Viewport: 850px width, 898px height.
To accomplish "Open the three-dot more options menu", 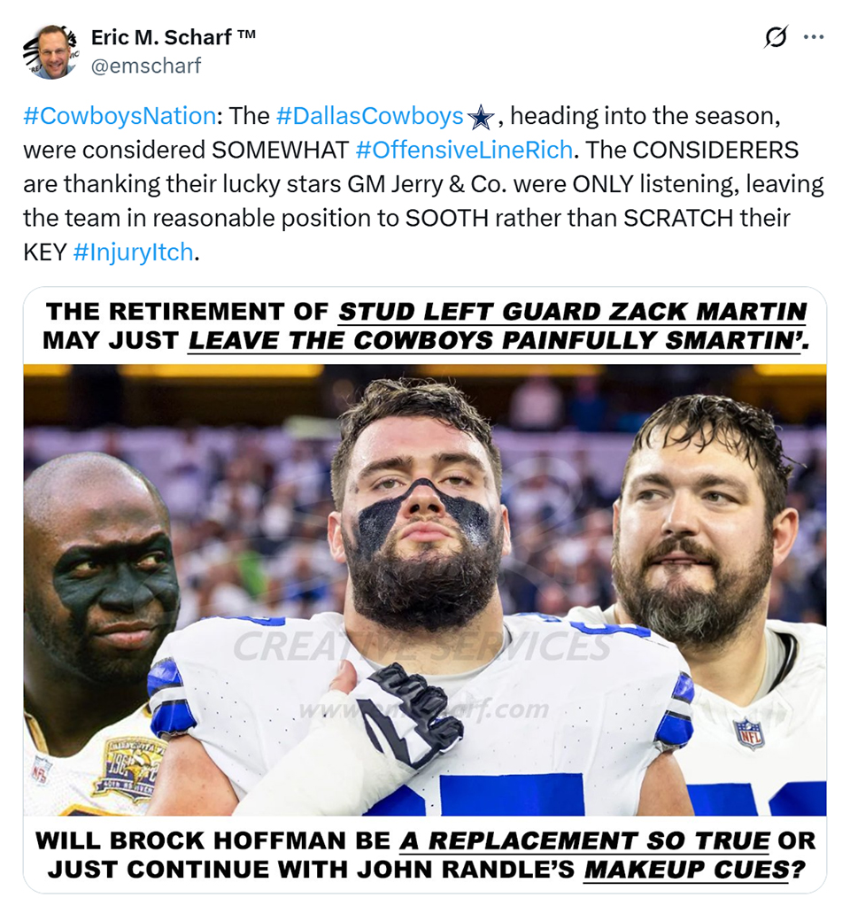I will coord(814,37).
